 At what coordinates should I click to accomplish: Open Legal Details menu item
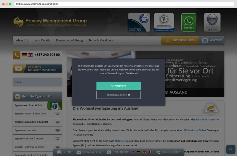[x=41, y=40]
